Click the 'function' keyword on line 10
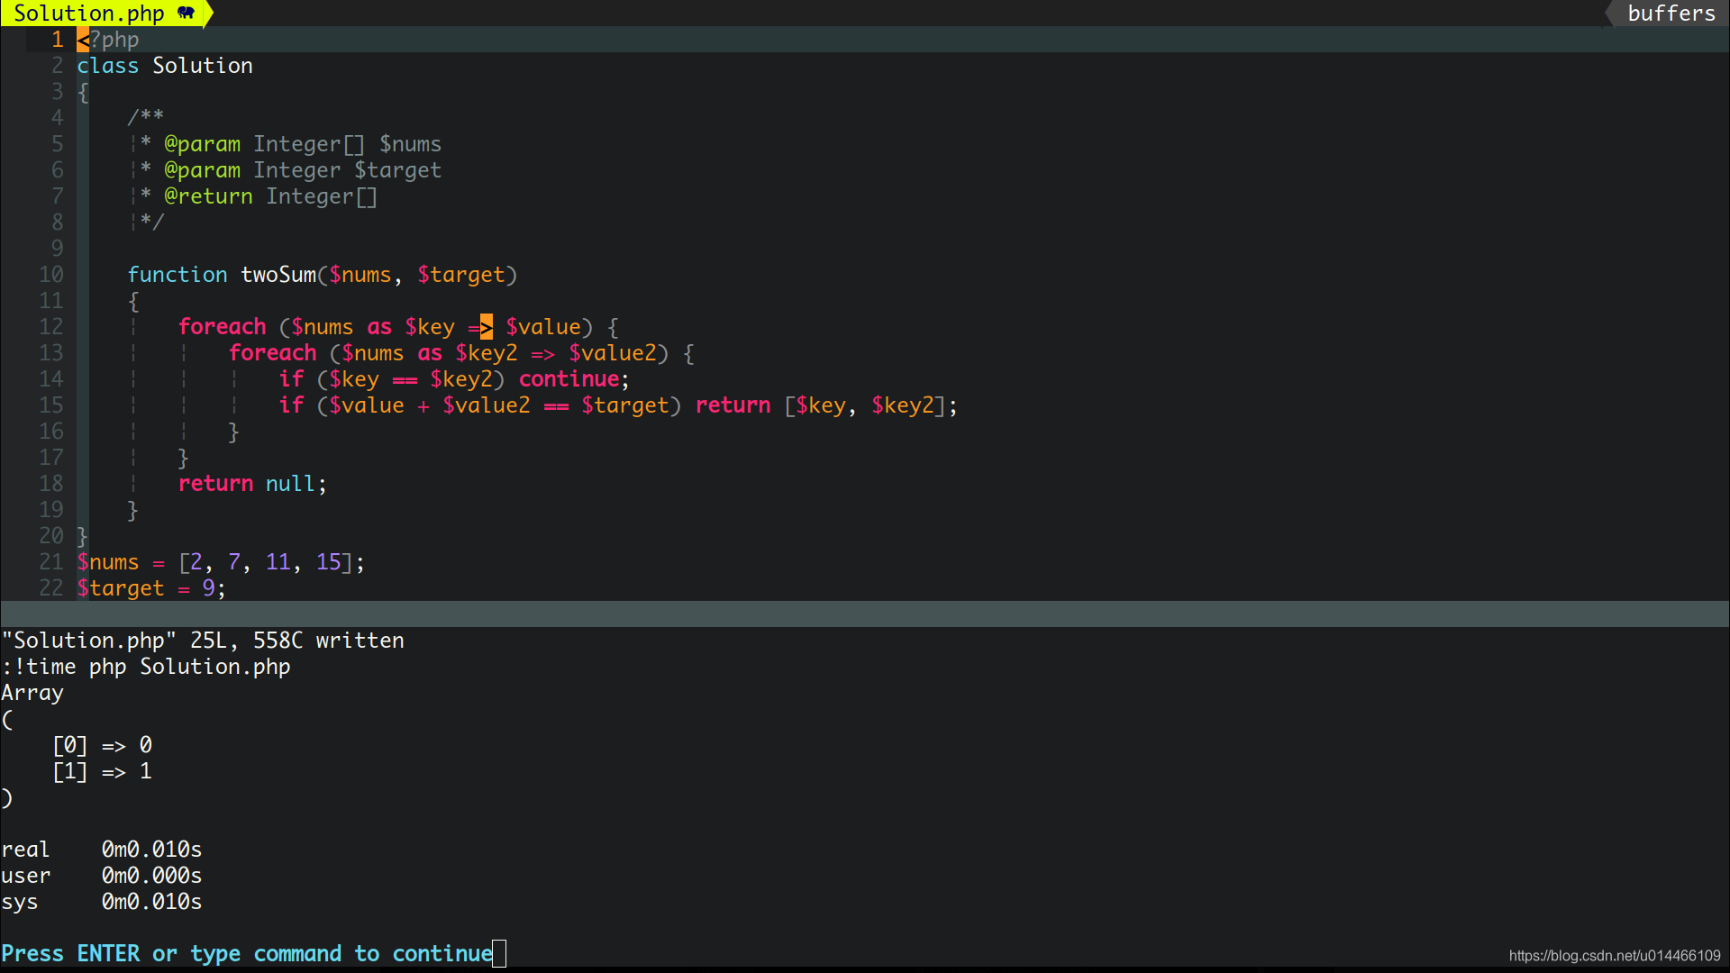 coord(178,275)
